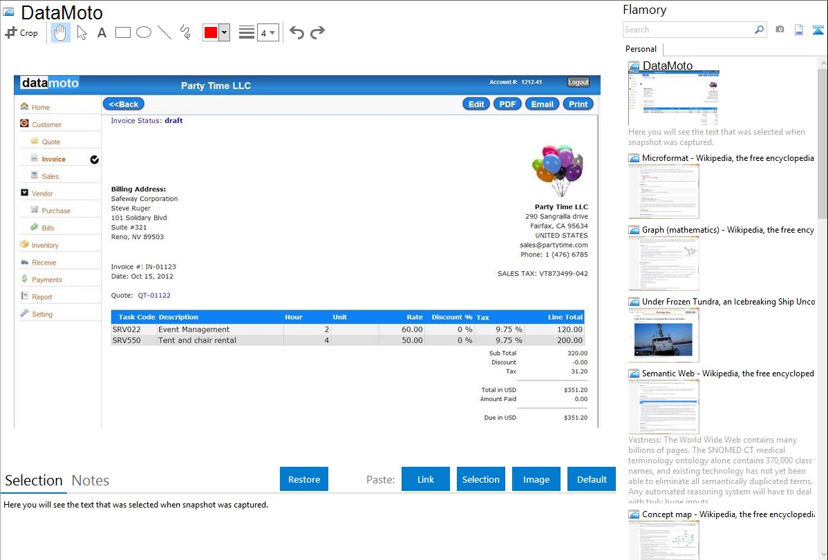Click the Vendor sidebar icon
The height and width of the screenshot is (560, 828).
[24, 193]
